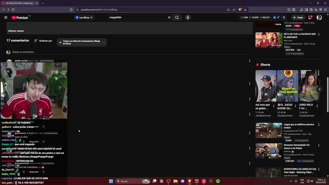This screenshot has width=329, height=185.
Task: Go back to the previous page
Action: 3,10
